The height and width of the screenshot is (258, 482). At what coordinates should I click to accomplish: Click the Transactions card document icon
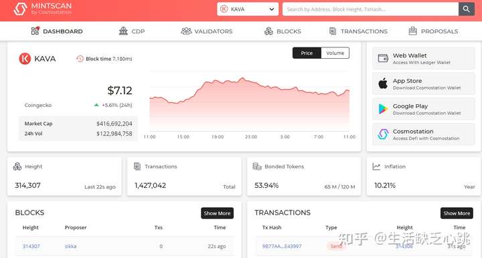point(137,166)
